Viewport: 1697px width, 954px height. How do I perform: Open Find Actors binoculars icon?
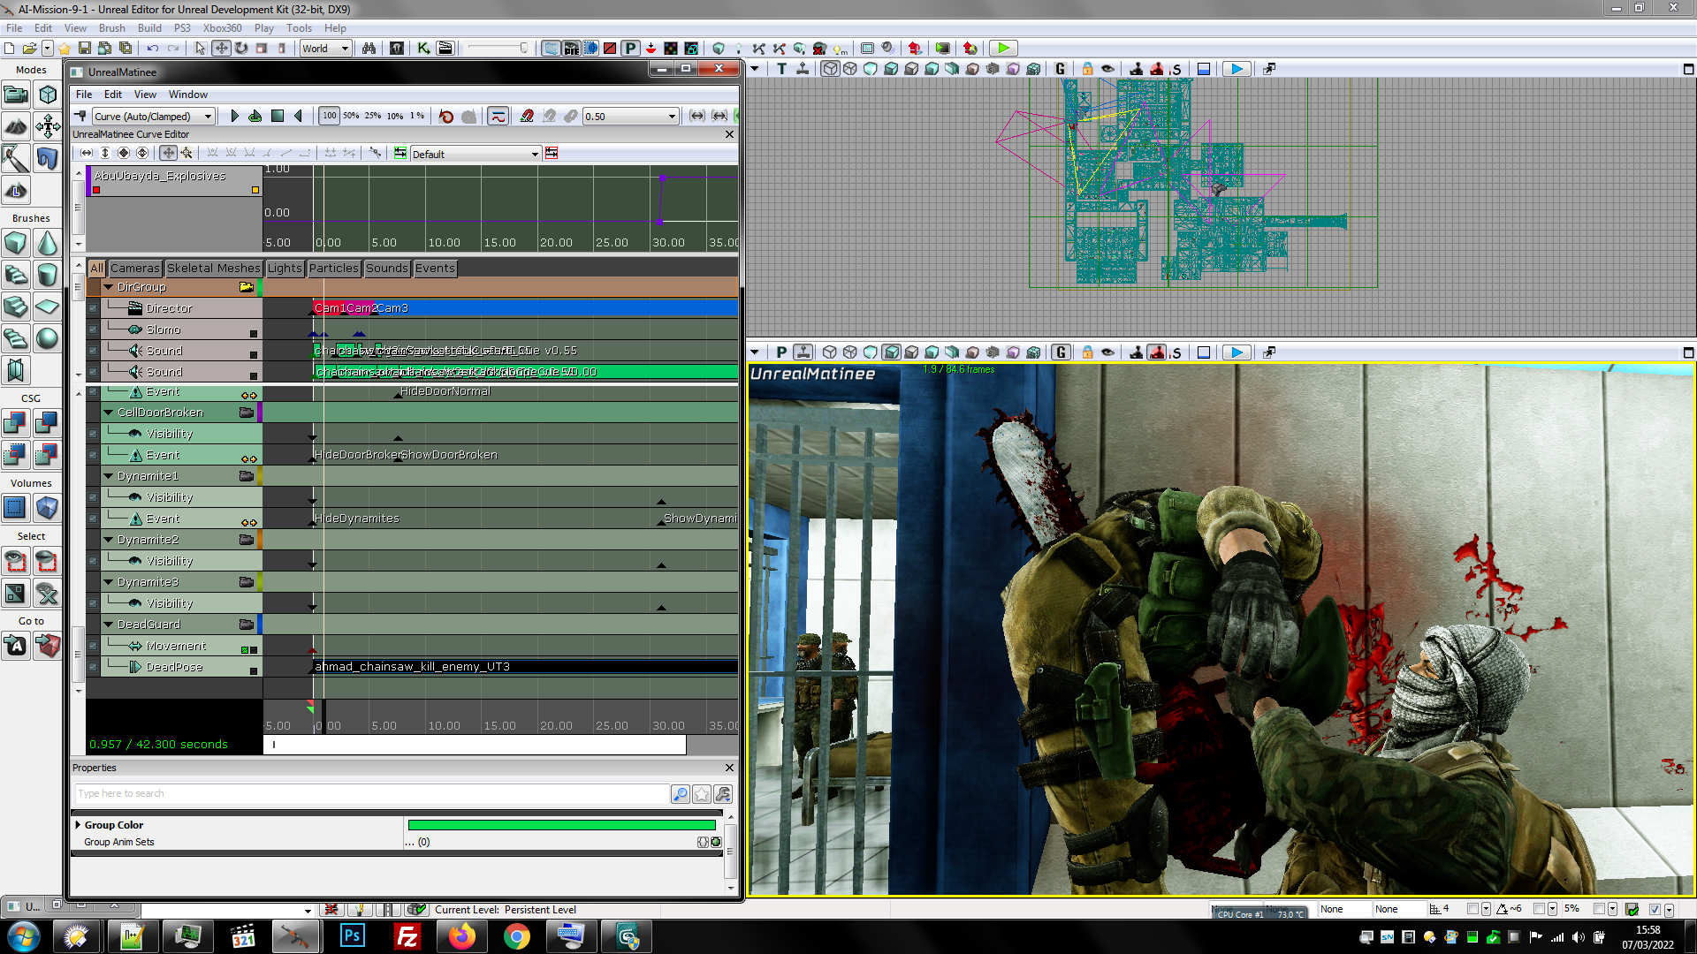369,49
